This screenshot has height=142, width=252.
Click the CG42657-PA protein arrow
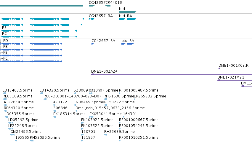pos(93,44)
